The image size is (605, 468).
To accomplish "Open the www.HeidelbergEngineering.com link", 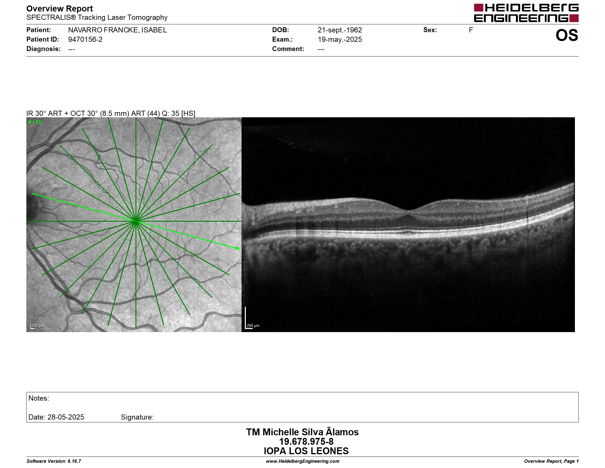I will point(302,461).
